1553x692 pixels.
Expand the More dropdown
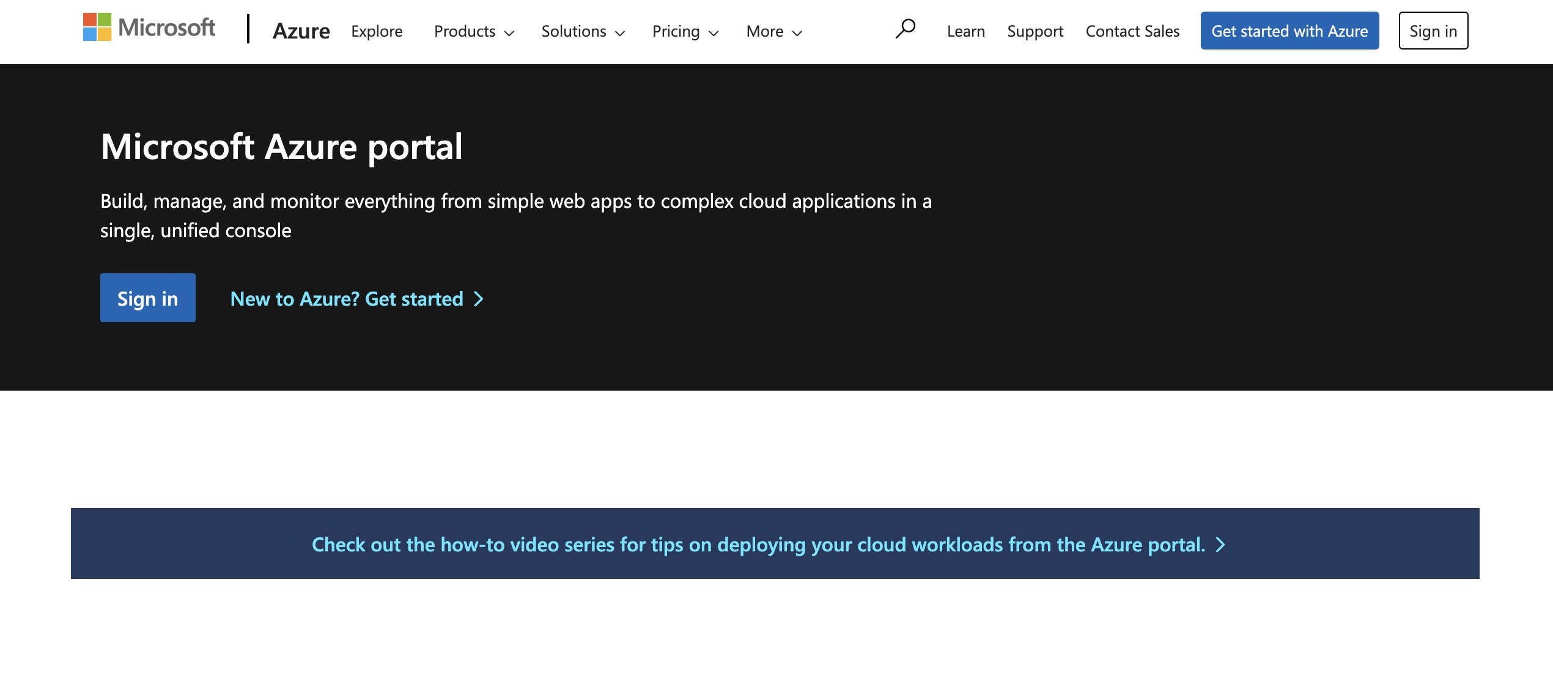pos(774,31)
